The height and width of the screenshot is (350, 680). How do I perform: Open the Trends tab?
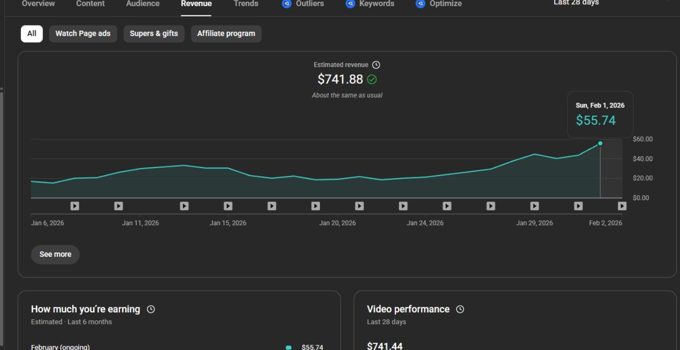click(x=245, y=4)
